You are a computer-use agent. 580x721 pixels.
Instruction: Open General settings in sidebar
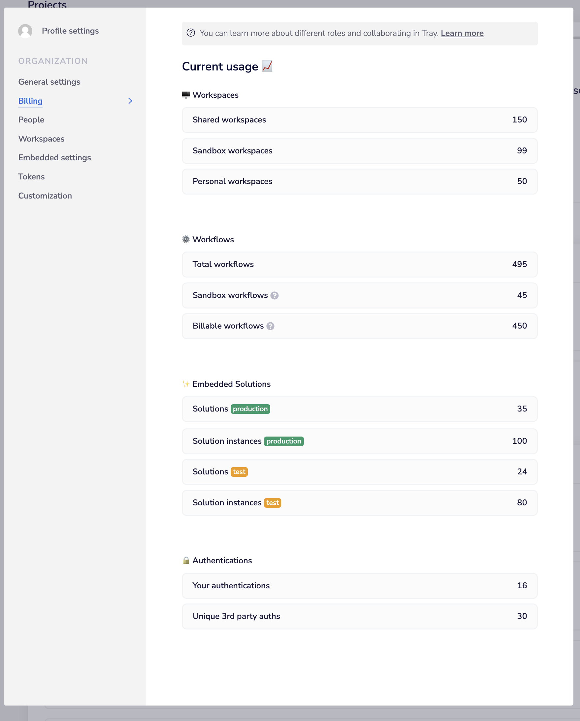click(x=49, y=82)
